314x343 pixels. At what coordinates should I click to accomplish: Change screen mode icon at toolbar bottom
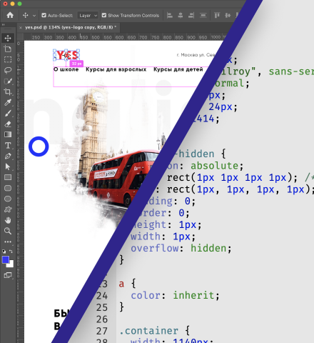point(8,275)
